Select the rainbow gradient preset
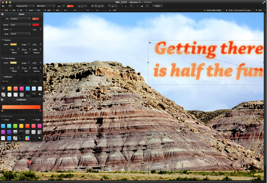 (27, 138)
